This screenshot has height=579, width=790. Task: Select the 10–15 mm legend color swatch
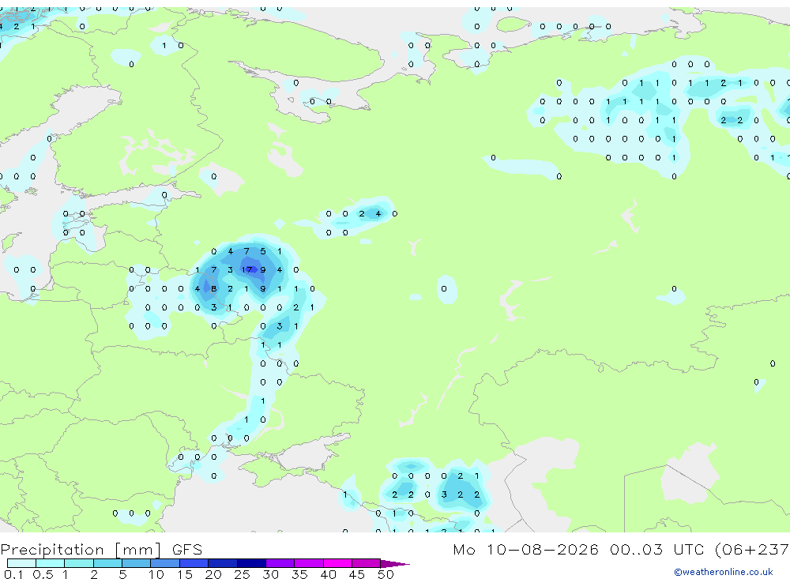[165, 563]
